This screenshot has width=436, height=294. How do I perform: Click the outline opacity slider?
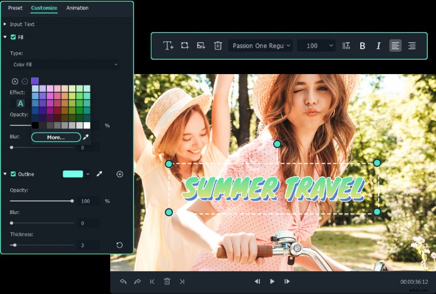41,201
